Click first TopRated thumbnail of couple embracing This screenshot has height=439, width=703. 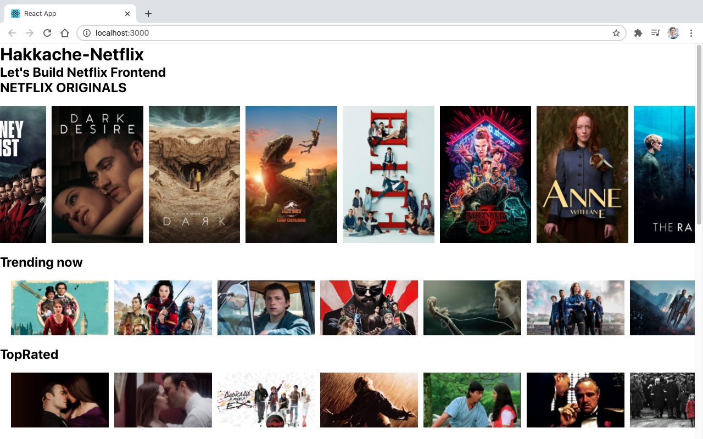60,400
